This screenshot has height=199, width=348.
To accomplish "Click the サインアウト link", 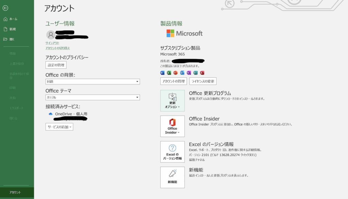I will 52,43.
